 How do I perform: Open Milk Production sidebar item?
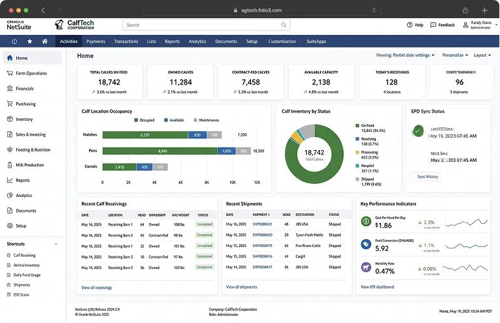tap(30, 165)
